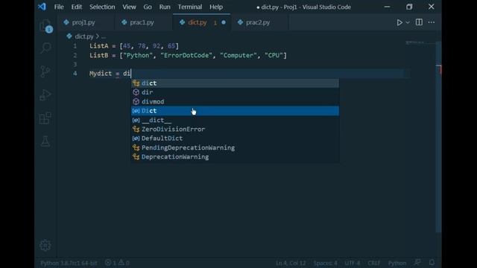The image size is (477, 268).
Task: Expand the breadcrumb ellipsis after dict.py
Action: coord(104,36)
